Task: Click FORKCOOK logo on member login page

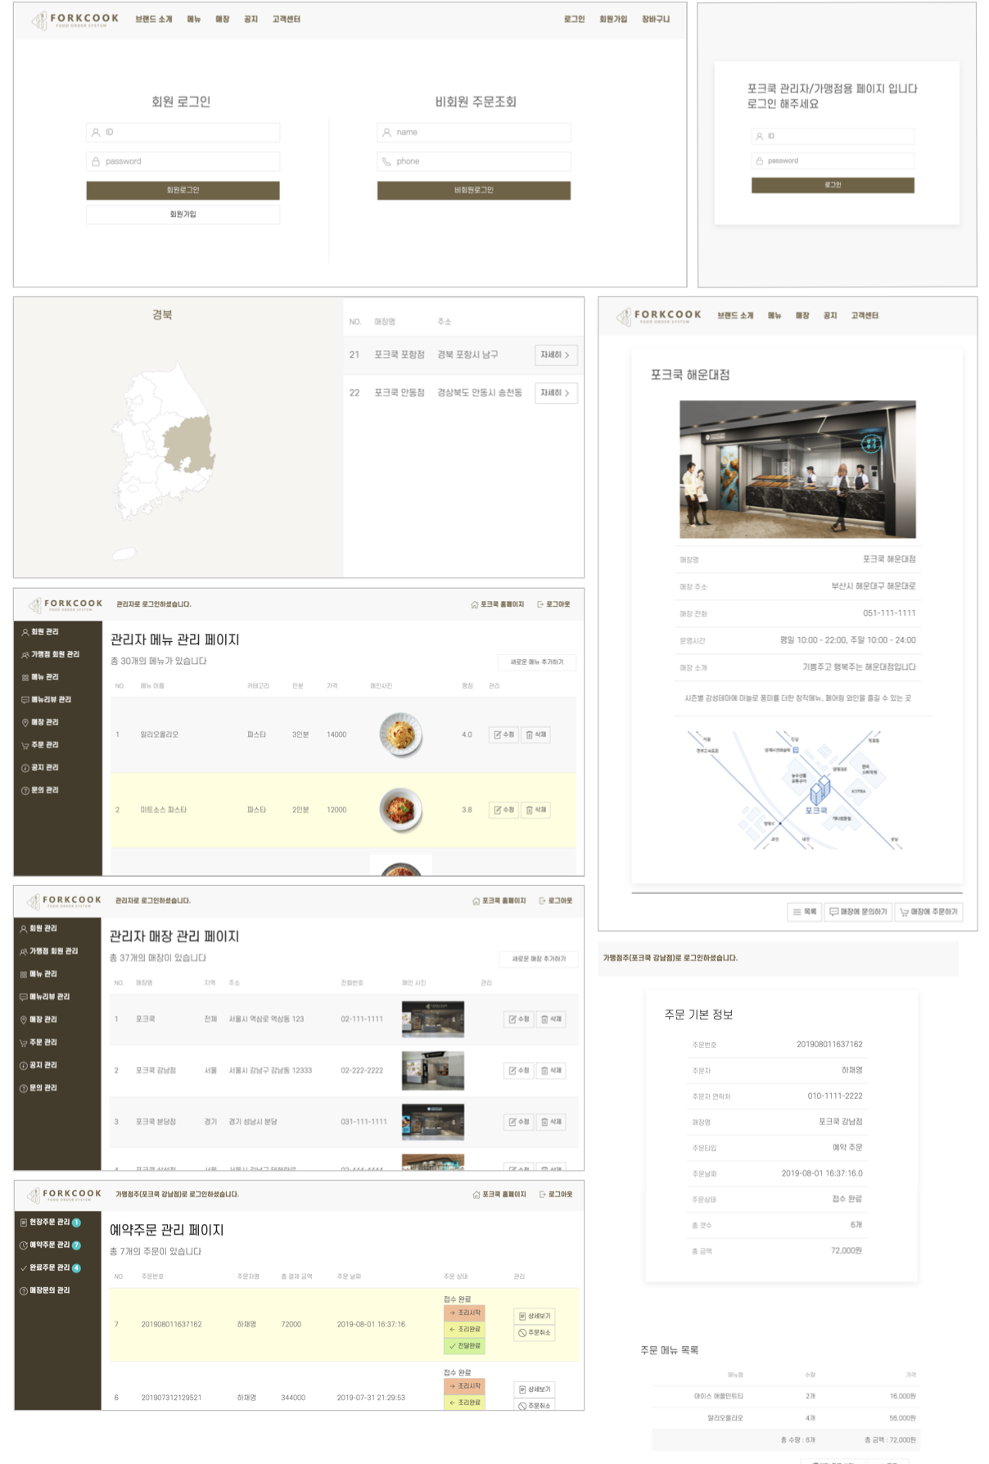Action: [x=75, y=20]
